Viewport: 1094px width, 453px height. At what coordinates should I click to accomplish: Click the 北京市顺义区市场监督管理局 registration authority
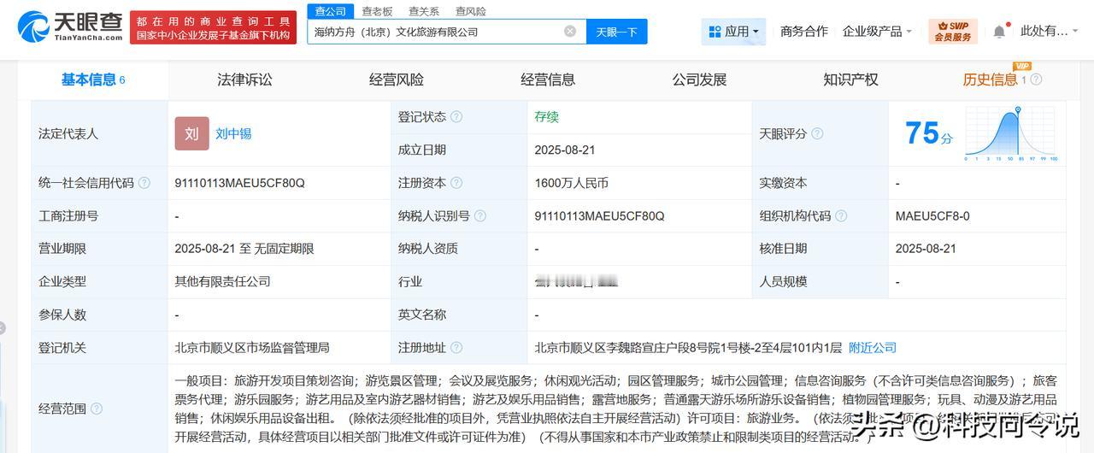(252, 348)
